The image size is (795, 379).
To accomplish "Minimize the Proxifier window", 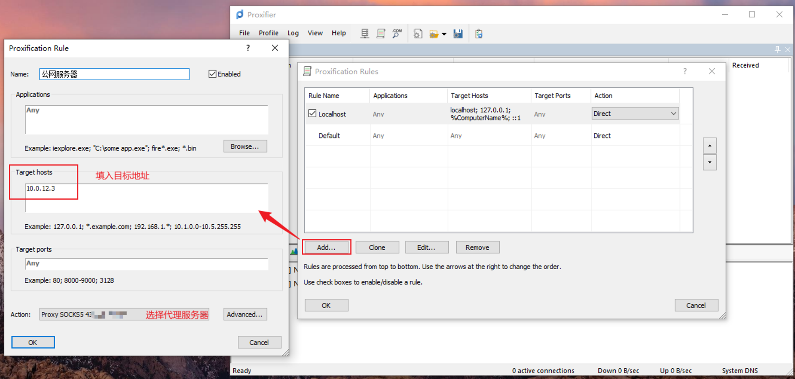I will coord(725,14).
